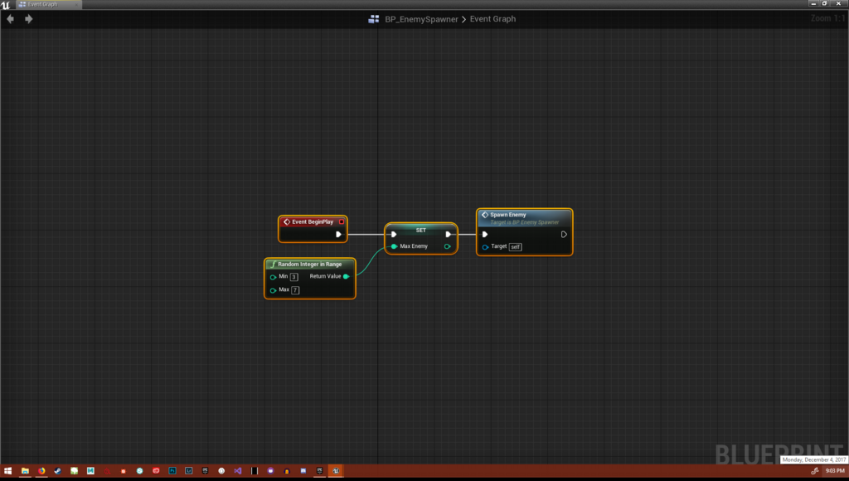
Task: Click the Min value field showing 3
Action: [x=294, y=277]
